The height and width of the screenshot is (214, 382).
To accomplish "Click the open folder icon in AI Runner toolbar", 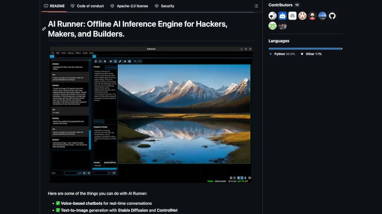I will [x=100, y=61].
